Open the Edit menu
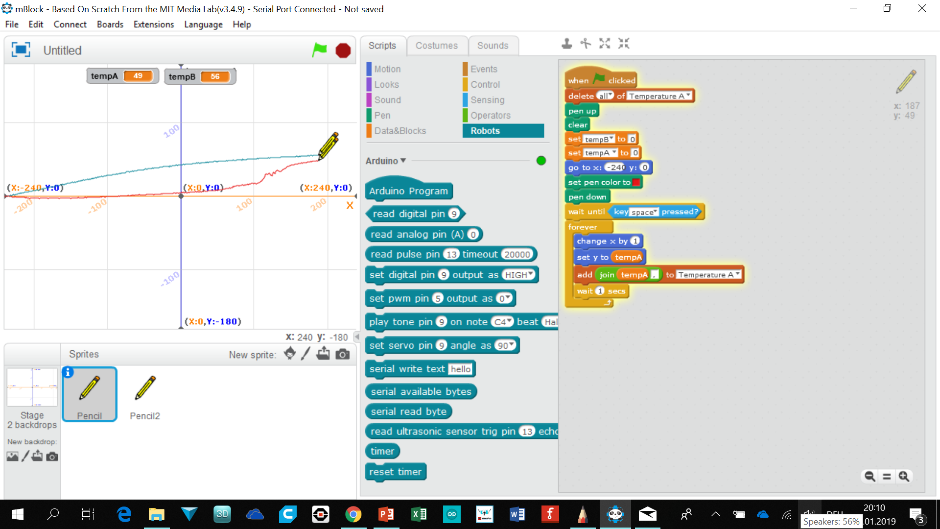 [36, 24]
